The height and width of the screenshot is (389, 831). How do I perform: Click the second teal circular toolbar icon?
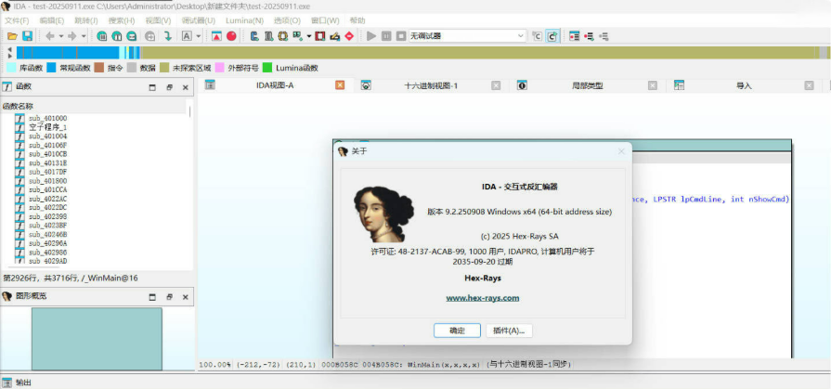117,36
